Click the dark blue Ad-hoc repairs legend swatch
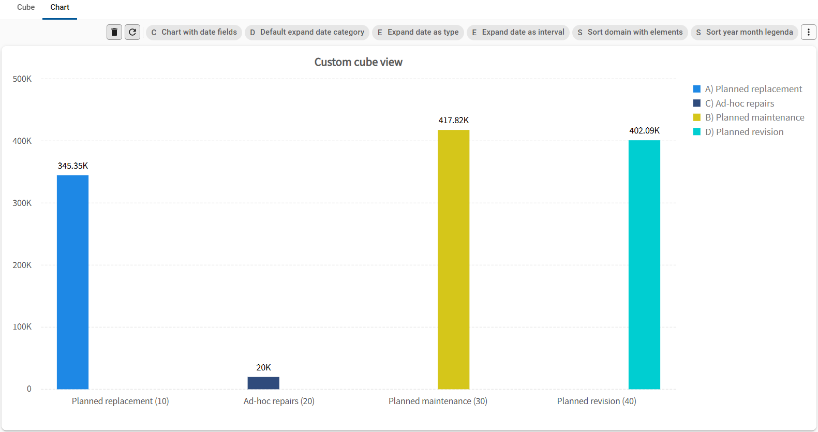This screenshot has height=432, width=818. pyautogui.click(x=697, y=103)
